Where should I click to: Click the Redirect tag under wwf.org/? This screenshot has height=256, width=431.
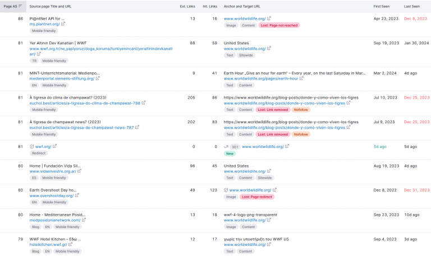(39, 153)
